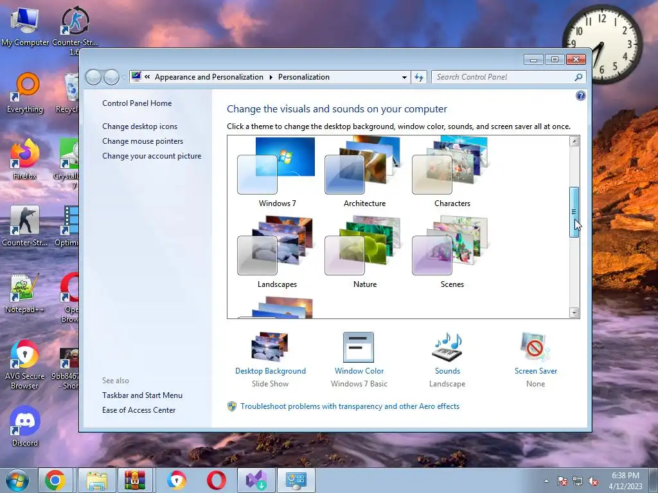This screenshot has height=493, width=658.
Task: Click the taskbar clock showing 6:38 PM
Action: 625,481
